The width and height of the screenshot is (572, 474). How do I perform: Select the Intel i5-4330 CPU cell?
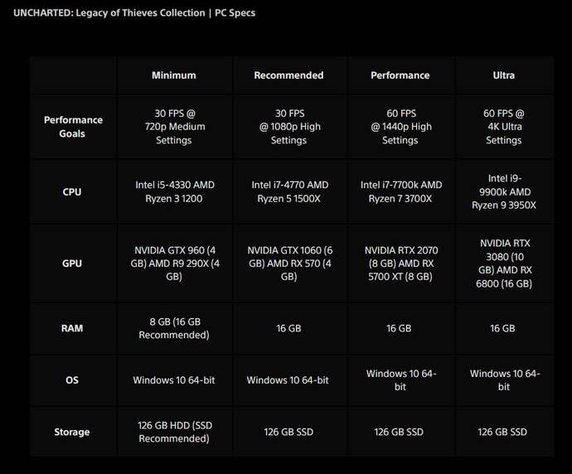click(174, 192)
